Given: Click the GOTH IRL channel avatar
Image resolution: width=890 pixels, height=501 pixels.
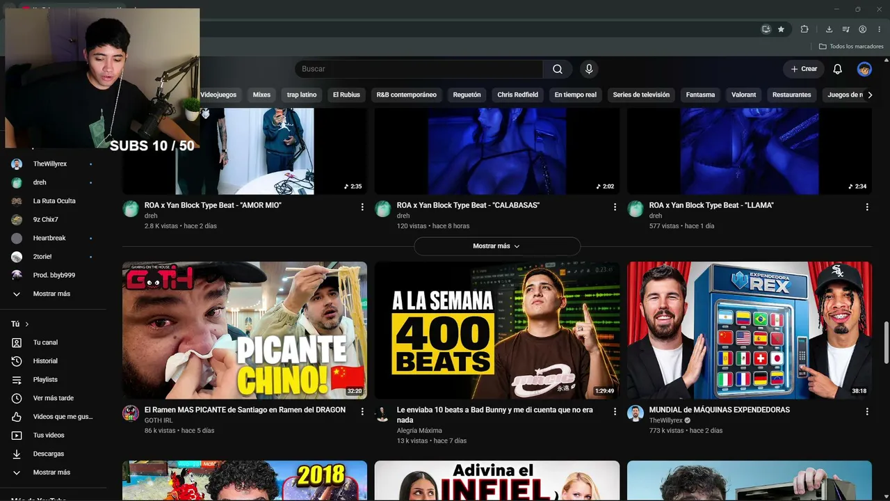Looking at the screenshot, I should (x=131, y=413).
